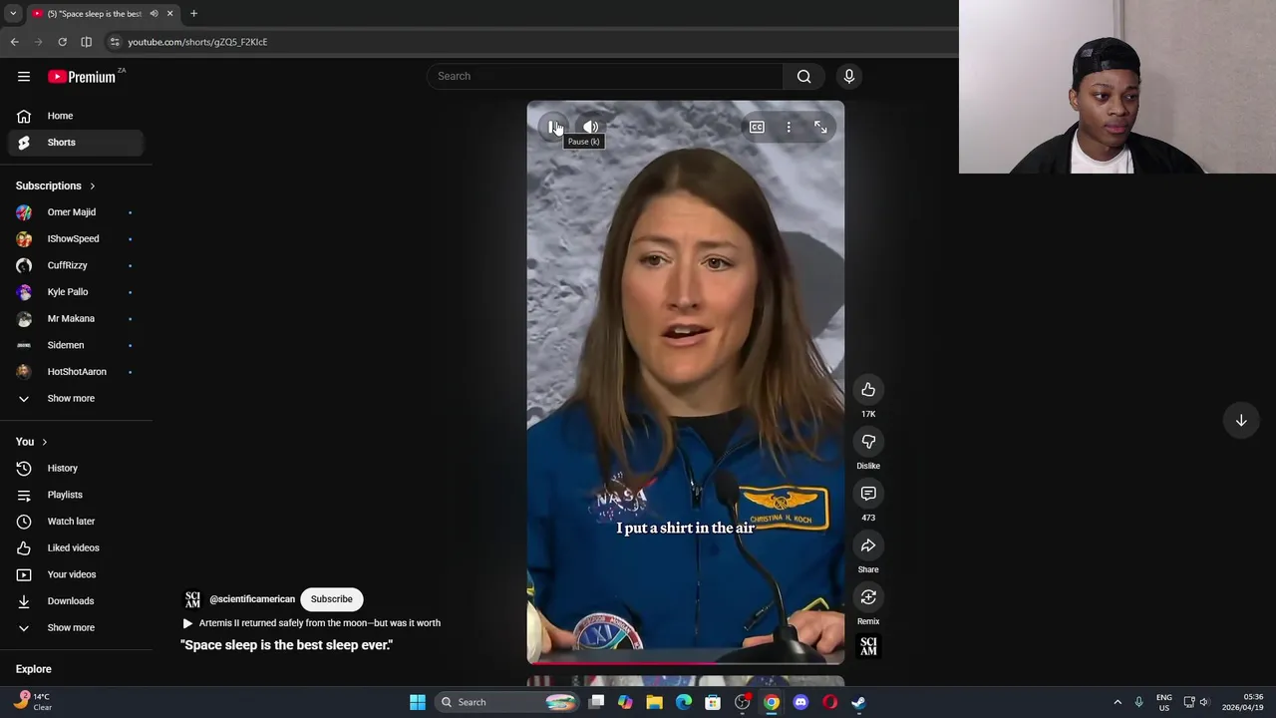Open linked video Artemis II returned safely
The height and width of the screenshot is (718, 1276).
[x=312, y=623]
